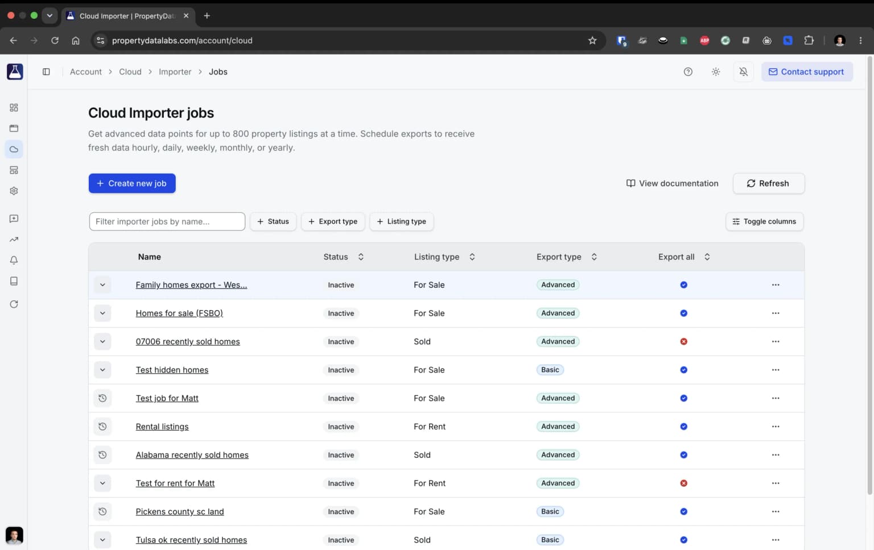Open actions menu for Test for rent for Matt
Screen dimensions: 874x550
[776, 483]
